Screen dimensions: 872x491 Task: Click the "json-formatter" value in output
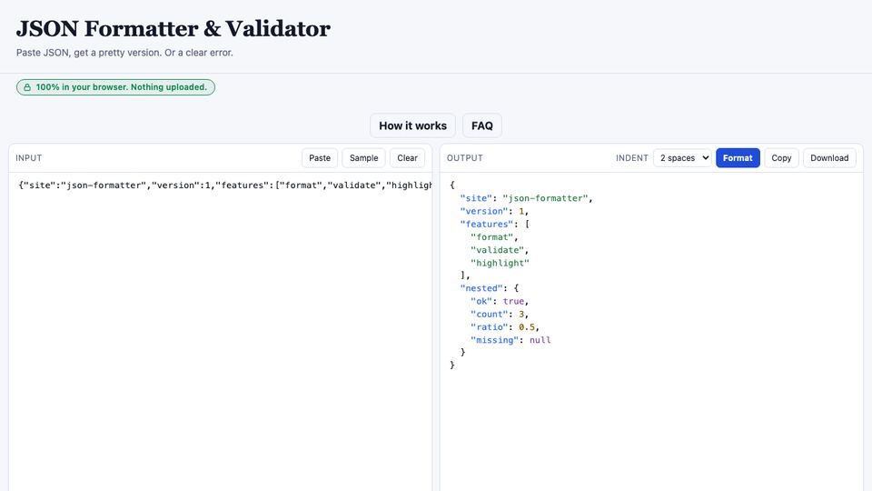pos(545,198)
